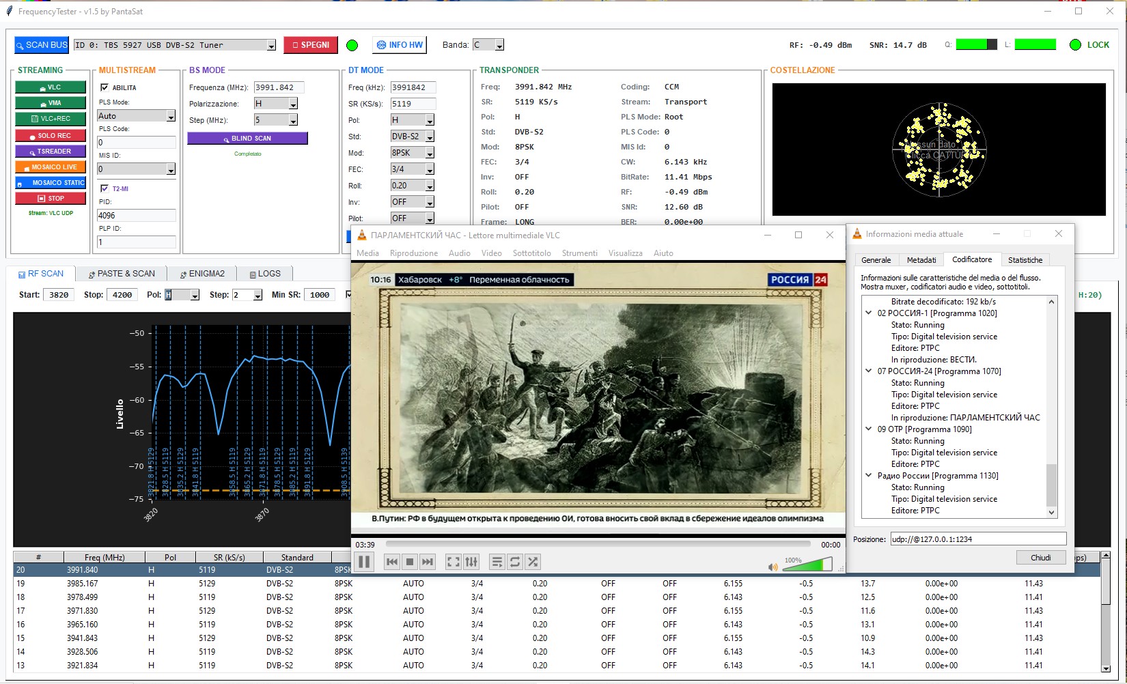
Task: Stop playback in VLC controls
Action: (410, 562)
